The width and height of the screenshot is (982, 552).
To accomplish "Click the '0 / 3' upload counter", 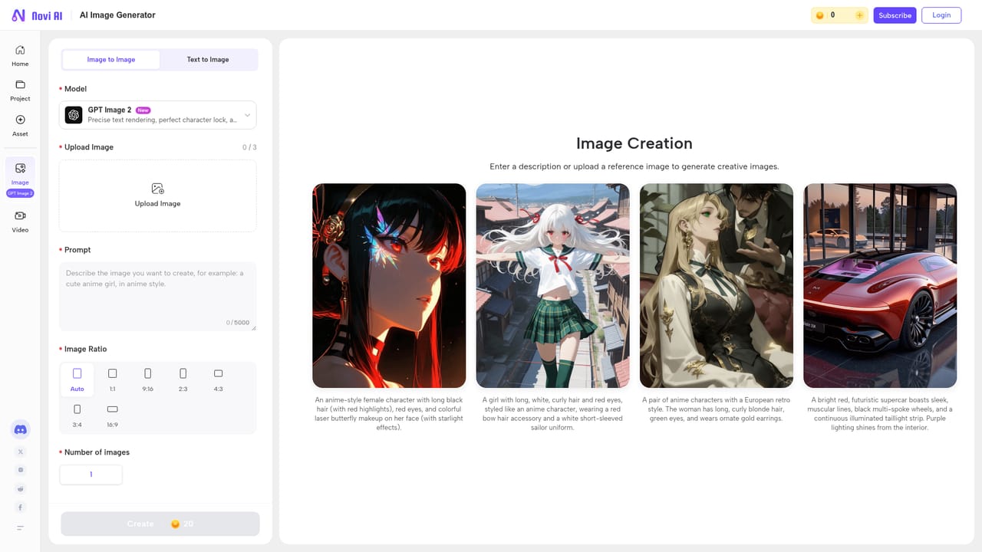I will (x=249, y=147).
